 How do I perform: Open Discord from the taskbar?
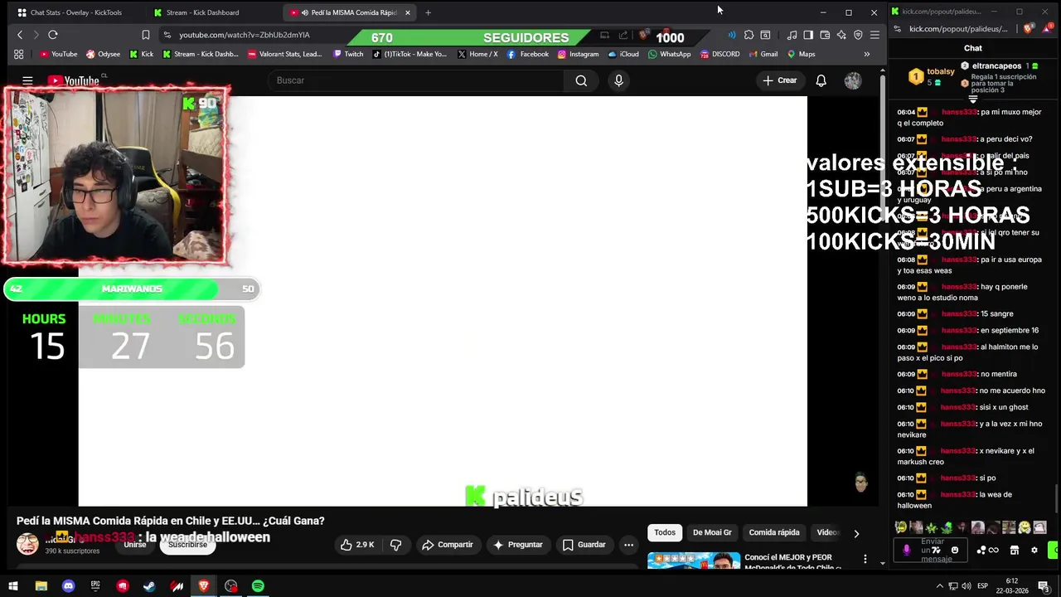click(68, 586)
